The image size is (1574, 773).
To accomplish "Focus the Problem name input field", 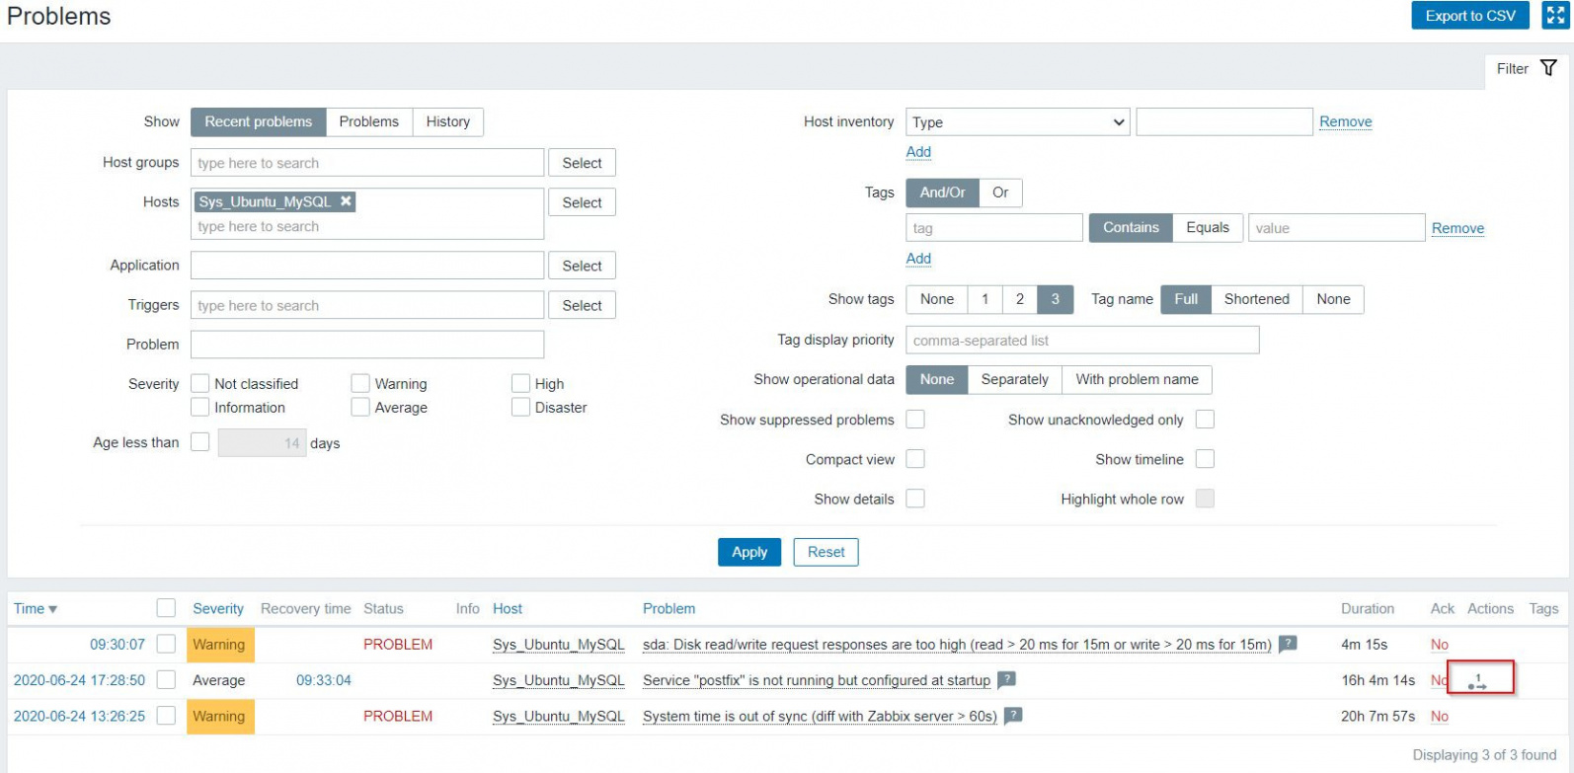I will [x=367, y=345].
